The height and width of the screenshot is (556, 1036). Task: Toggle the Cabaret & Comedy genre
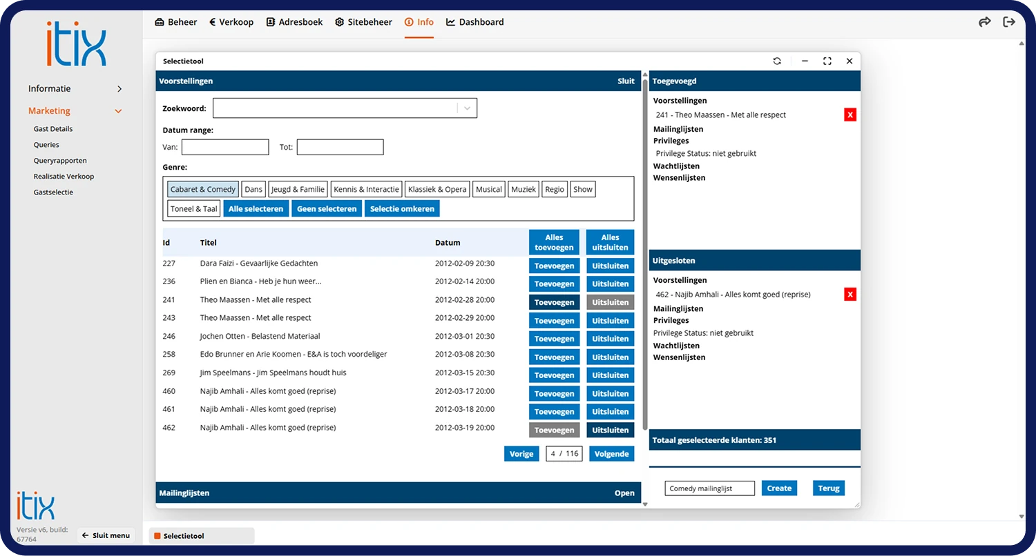click(203, 190)
